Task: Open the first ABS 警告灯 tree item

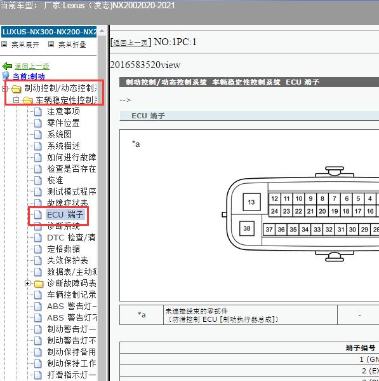Action: [72, 307]
